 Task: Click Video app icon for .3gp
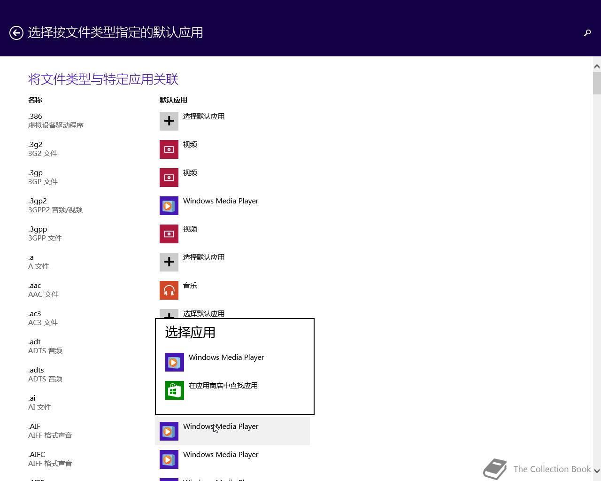169,178
